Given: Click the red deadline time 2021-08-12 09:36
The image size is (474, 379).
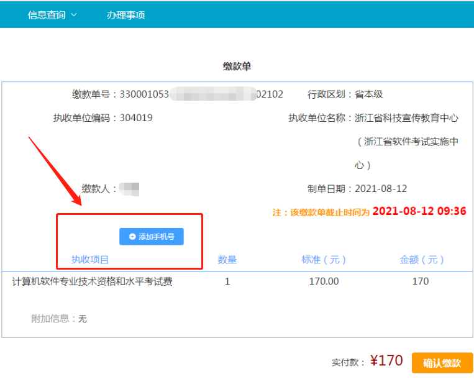Looking at the screenshot, I should (x=419, y=211).
